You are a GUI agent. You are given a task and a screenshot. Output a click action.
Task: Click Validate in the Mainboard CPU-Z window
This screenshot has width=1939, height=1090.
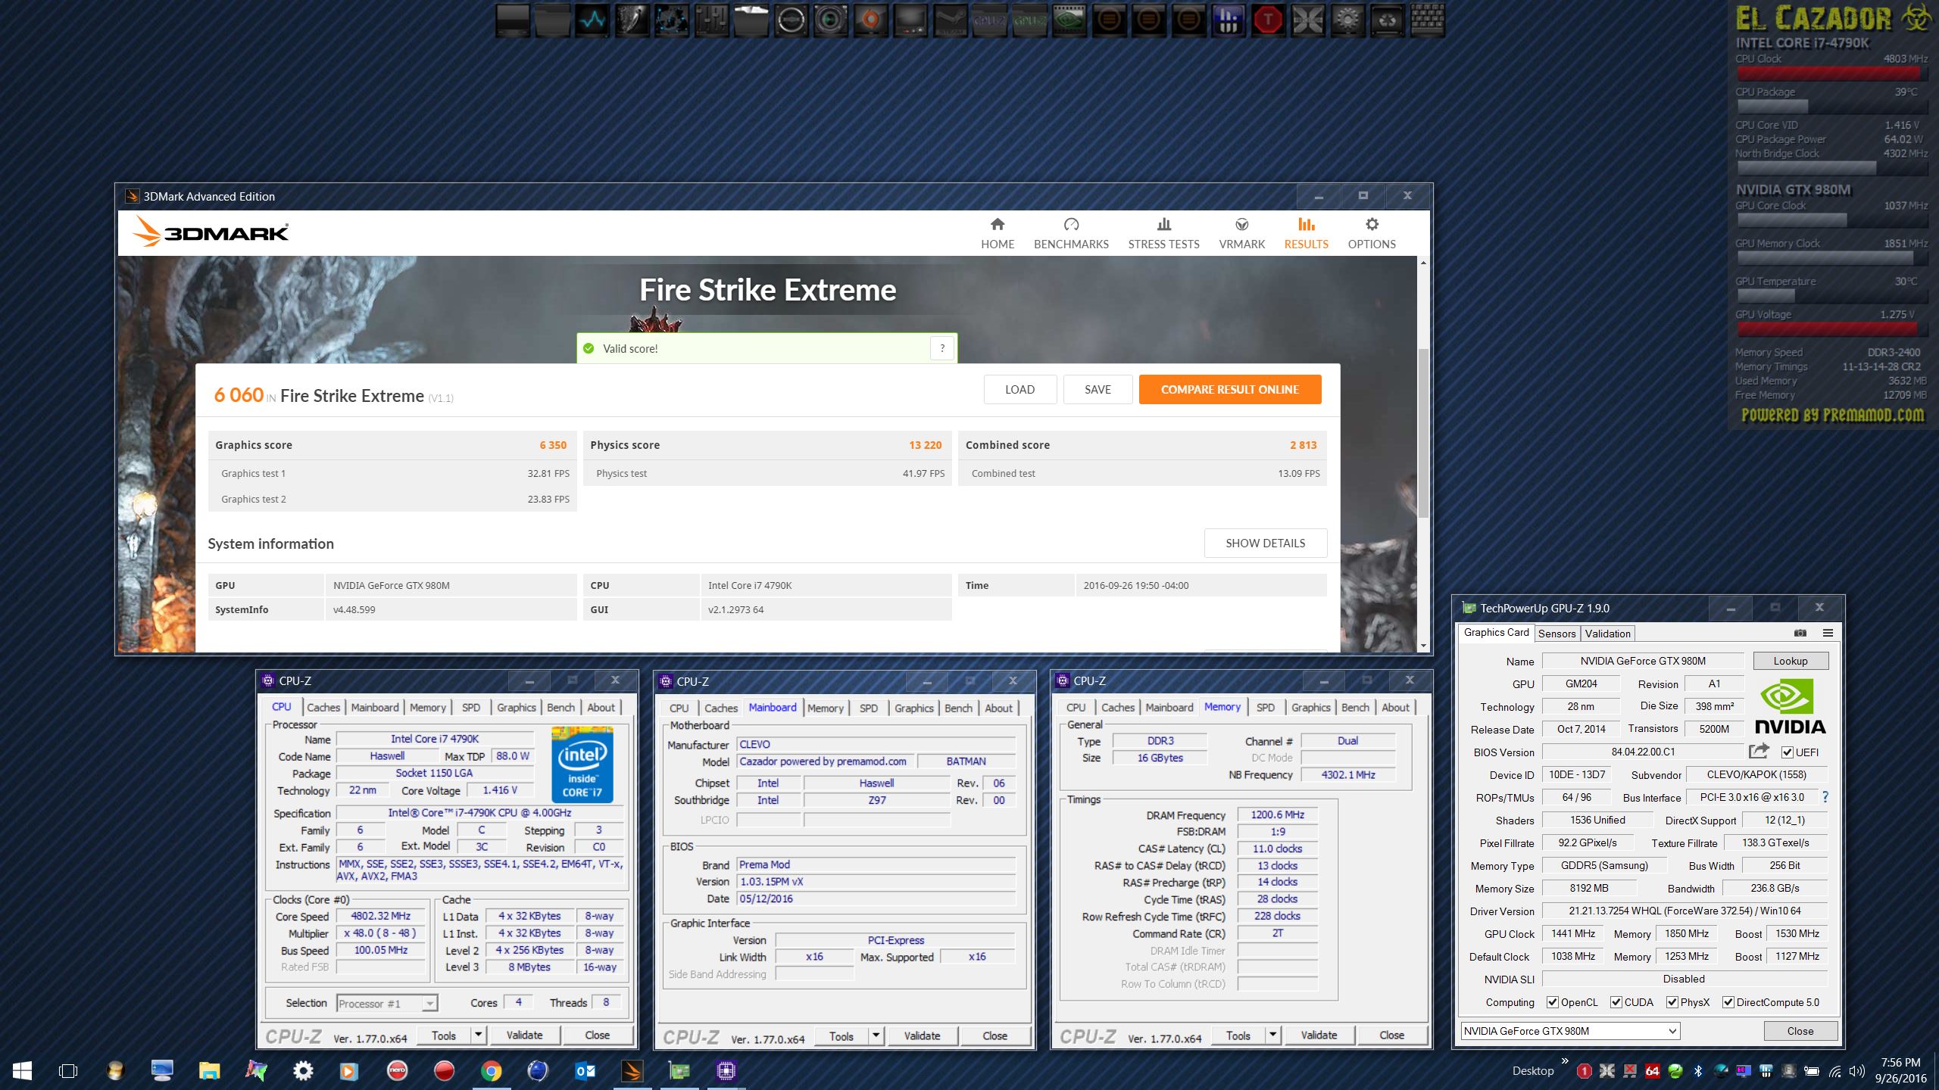pos(922,1035)
